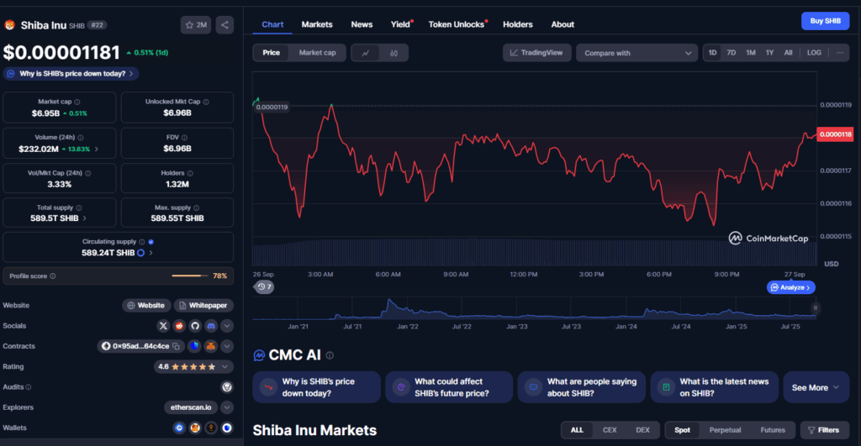Expand the Total supply details arrow

click(x=85, y=218)
